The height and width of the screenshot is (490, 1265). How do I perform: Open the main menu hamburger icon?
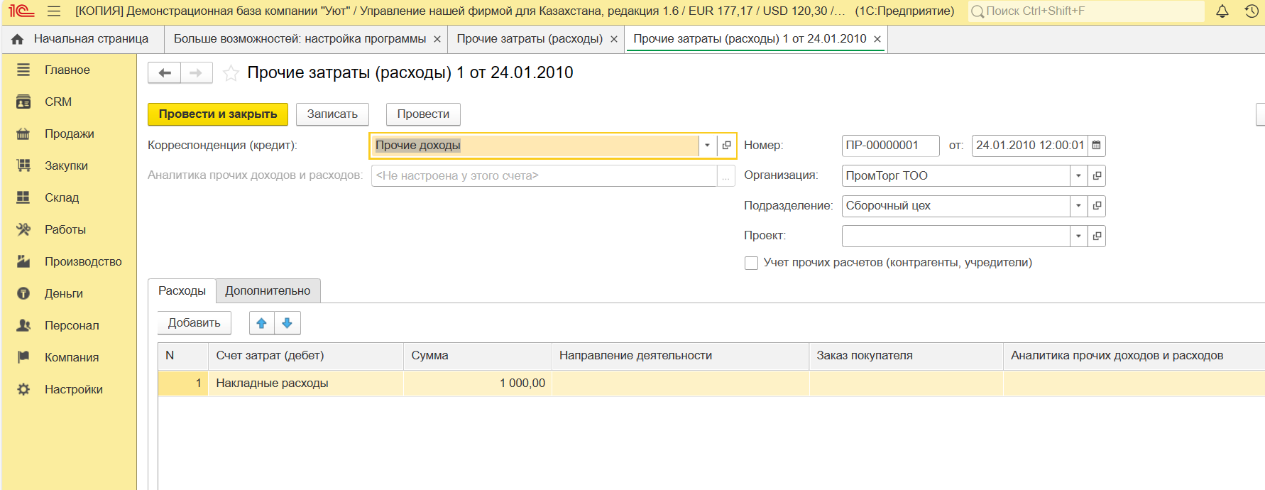(54, 11)
